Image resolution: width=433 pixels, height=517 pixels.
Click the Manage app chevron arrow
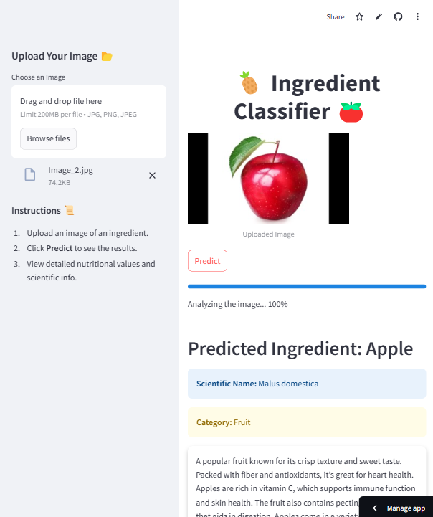point(375,508)
